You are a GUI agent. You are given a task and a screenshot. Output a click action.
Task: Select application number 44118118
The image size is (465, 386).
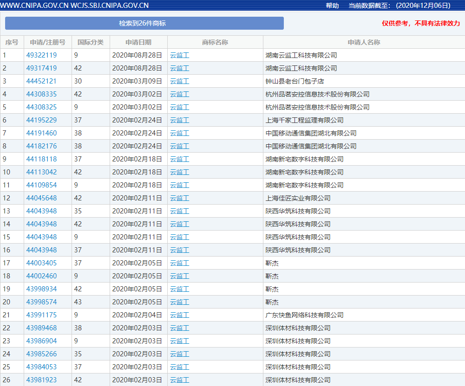[x=41, y=159]
